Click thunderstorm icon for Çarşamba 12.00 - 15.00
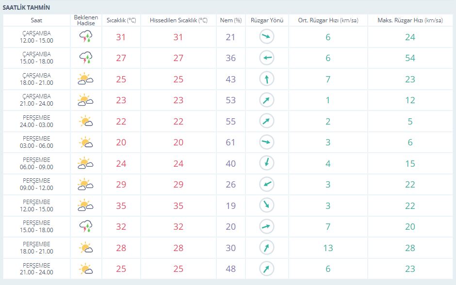Image resolution: width=456 pixels, height=285 pixels. (x=86, y=37)
